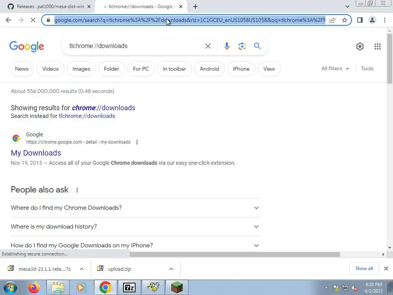Open the Windows Start orb
This screenshot has width=393, height=295.
tap(10, 288)
